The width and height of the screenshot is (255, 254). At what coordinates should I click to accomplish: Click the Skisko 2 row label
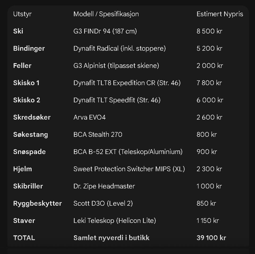point(27,100)
